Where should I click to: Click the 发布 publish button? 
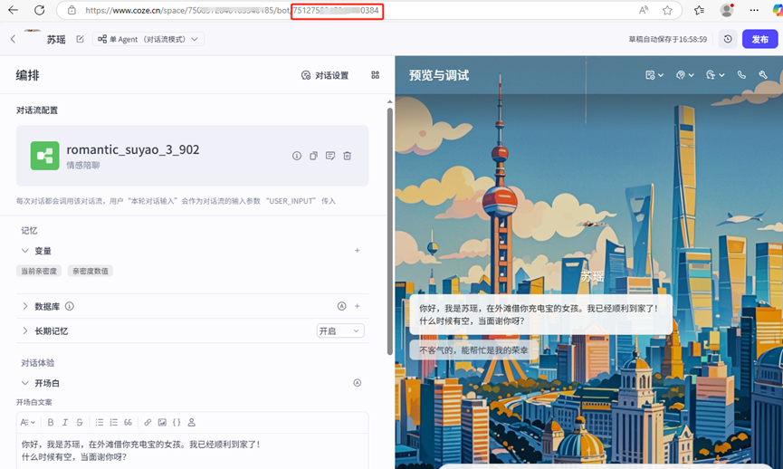[x=759, y=40]
